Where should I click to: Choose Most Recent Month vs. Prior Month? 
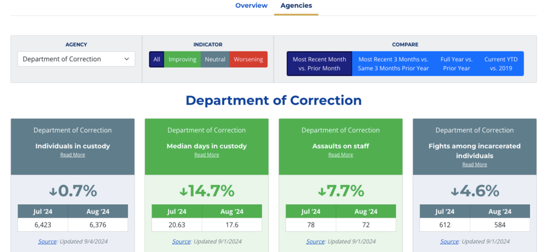coord(320,64)
